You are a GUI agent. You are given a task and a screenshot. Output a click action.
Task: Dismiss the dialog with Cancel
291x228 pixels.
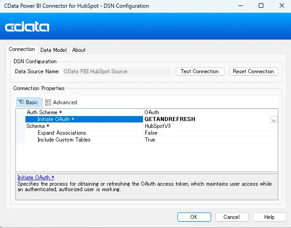(x=232, y=217)
